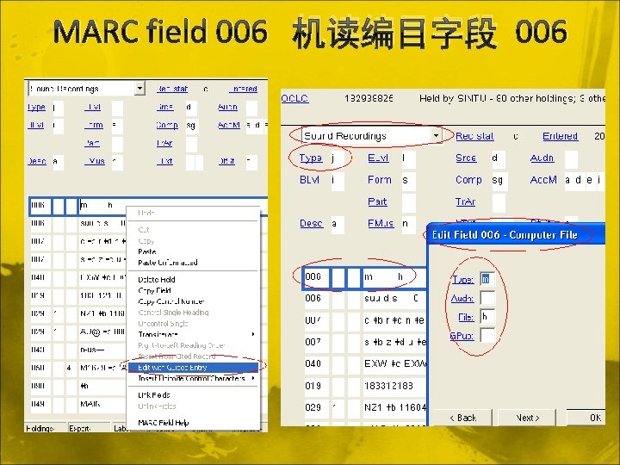Screen dimensions: 620x465
Task: Click the Next button in dialog
Action: click(x=527, y=418)
